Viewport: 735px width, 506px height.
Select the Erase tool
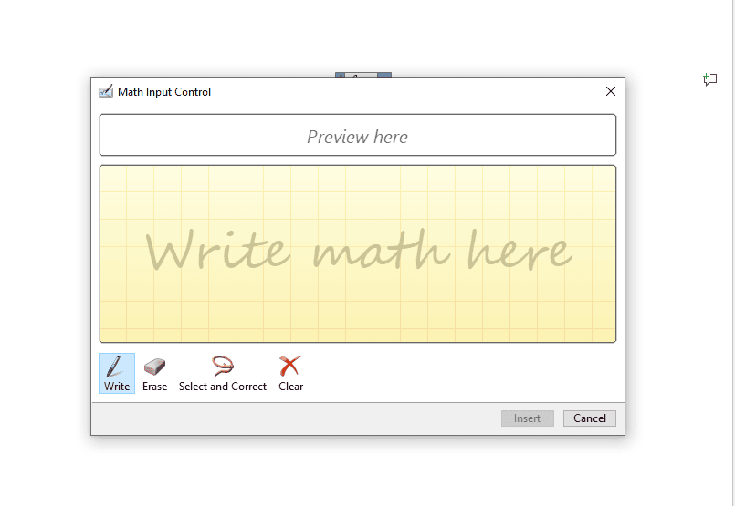pyautogui.click(x=154, y=373)
